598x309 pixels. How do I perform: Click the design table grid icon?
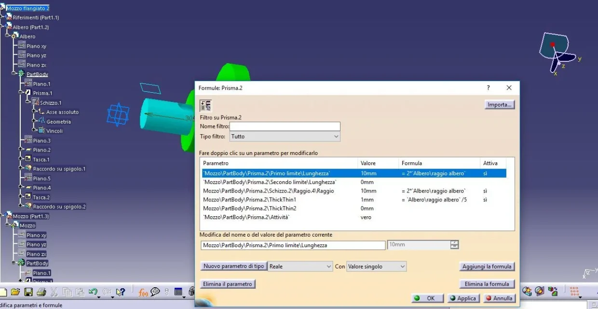coord(178,292)
